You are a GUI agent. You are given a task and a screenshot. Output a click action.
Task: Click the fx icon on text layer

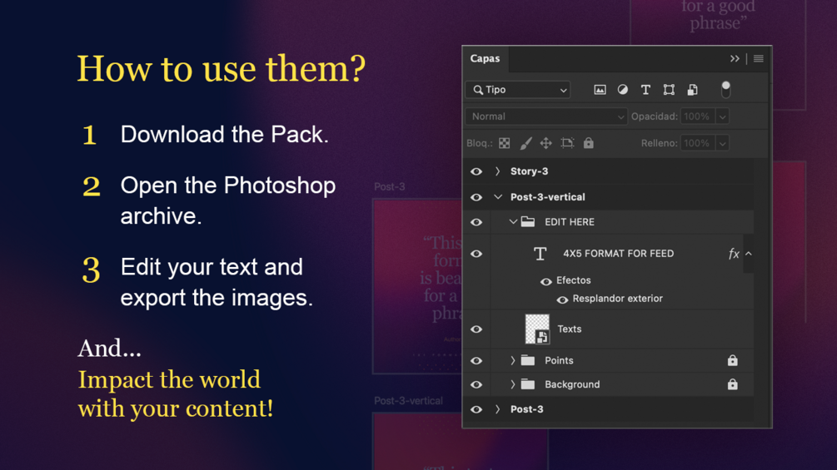point(734,254)
